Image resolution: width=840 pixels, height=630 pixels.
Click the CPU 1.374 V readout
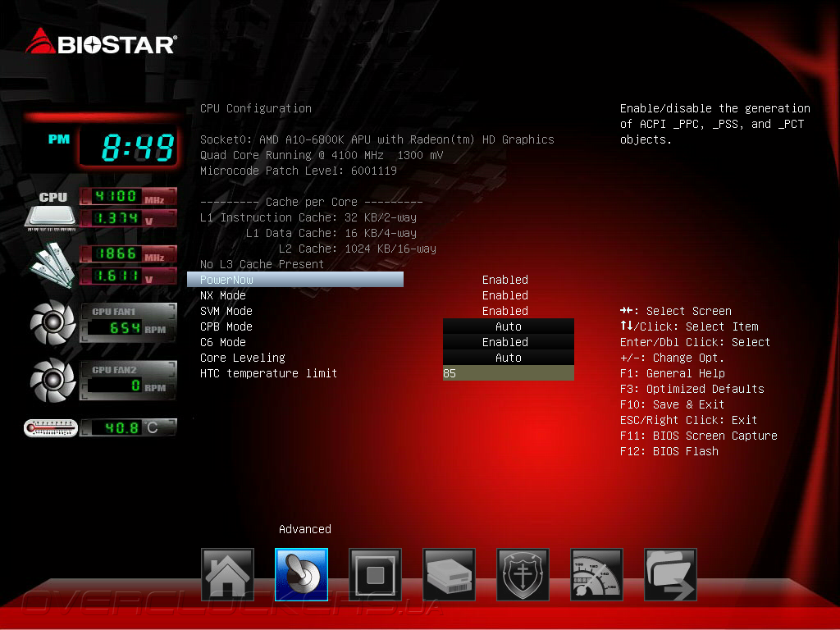point(127,218)
